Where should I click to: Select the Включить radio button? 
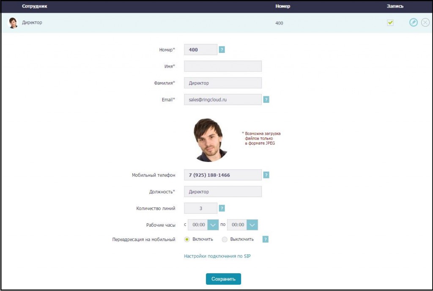click(187, 239)
